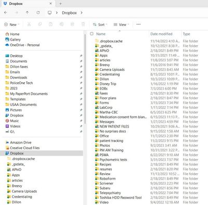
Task: Unpin Desktop using its pin icon
Action: [81, 56]
